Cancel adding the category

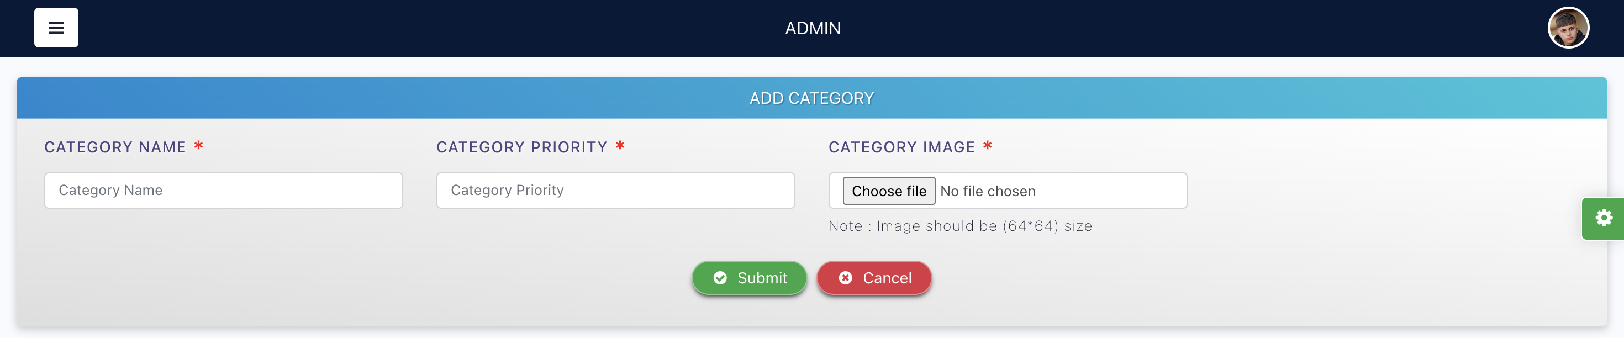click(x=874, y=278)
